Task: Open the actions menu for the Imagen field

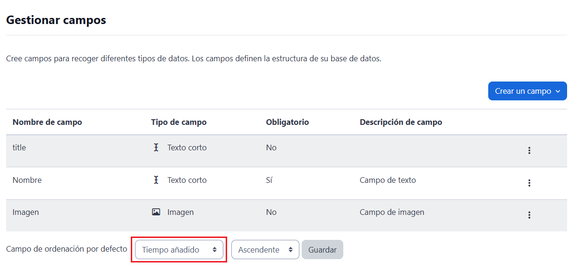Action: [529, 215]
